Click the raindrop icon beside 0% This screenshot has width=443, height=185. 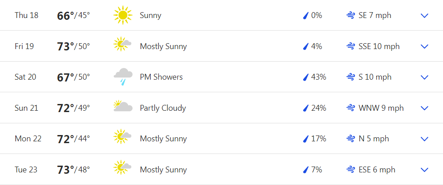point(305,15)
